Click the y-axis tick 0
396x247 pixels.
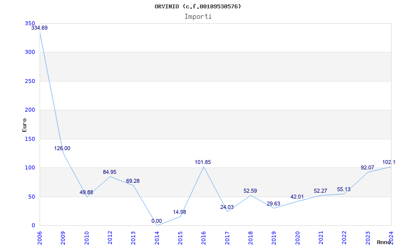coord(33,225)
